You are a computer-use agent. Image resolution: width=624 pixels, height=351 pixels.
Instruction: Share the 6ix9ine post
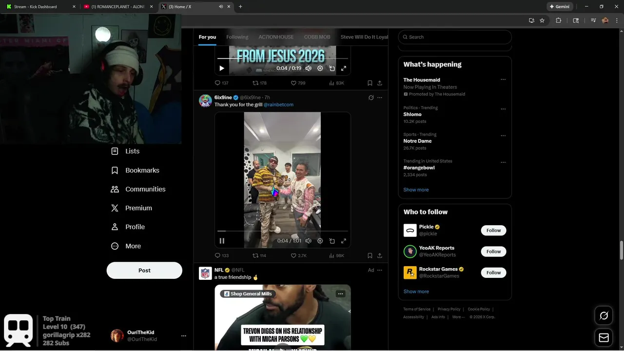380,255
